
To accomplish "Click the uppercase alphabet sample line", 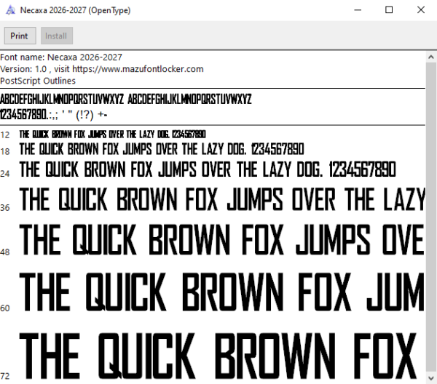I will (126, 99).
